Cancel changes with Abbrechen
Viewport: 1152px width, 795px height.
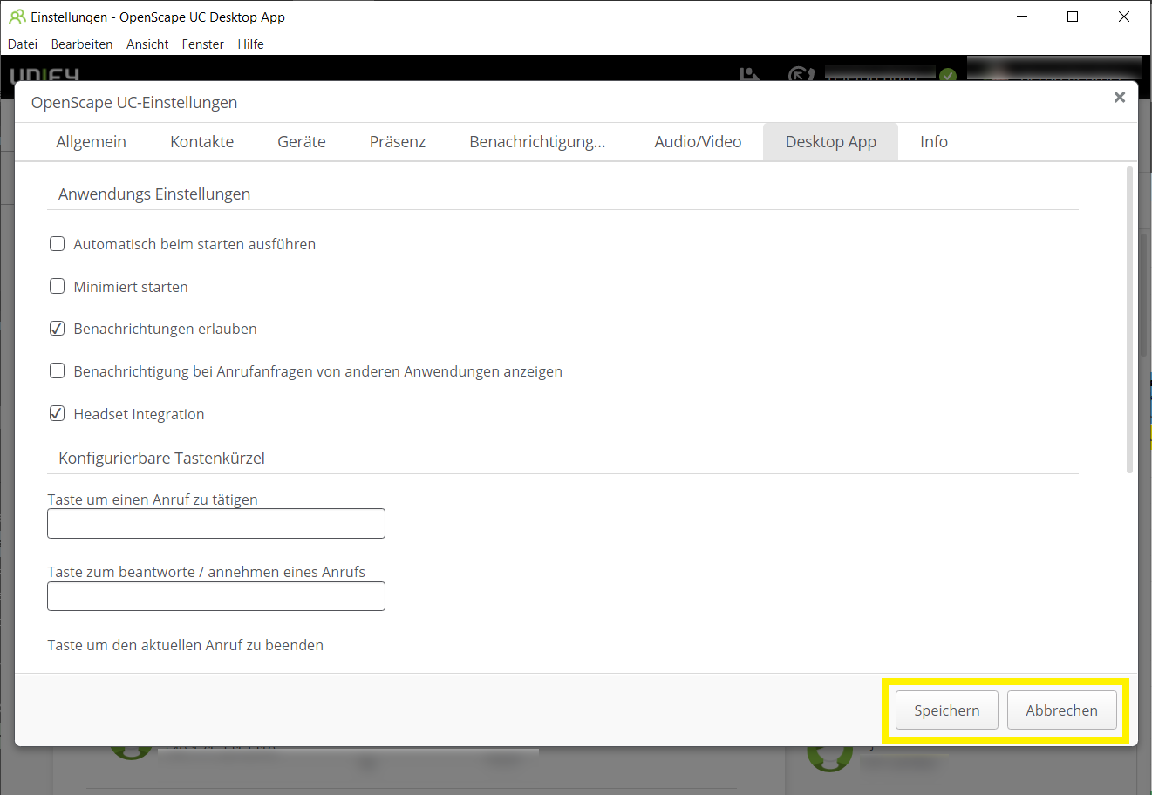[1062, 710]
